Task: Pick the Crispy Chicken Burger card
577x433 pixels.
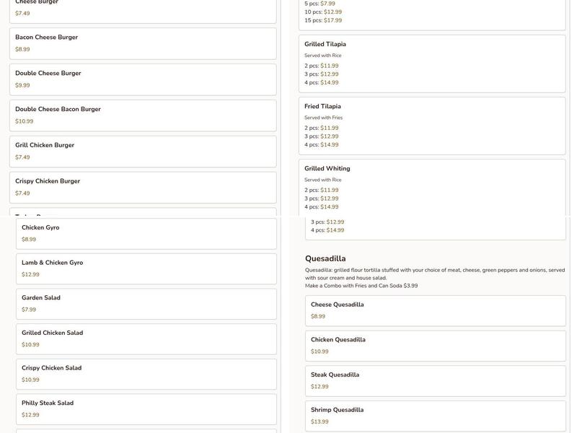Action: coord(143,187)
